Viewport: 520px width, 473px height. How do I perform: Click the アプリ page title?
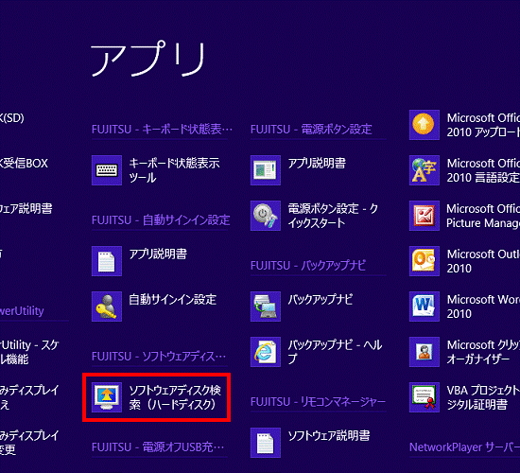coord(148,59)
